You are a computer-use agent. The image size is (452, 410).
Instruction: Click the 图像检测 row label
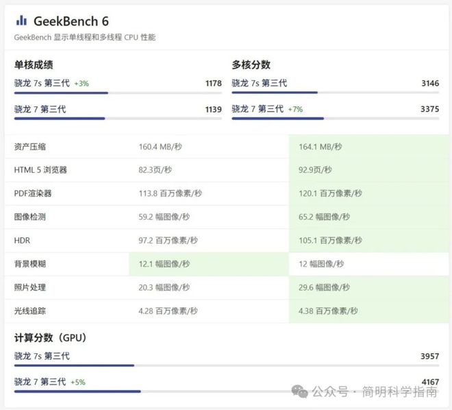click(x=30, y=217)
